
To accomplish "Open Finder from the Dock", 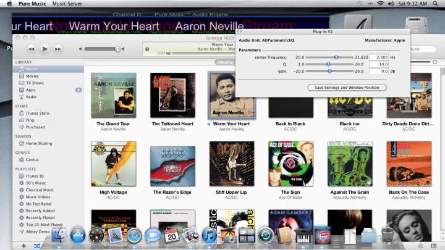I will (x=59, y=236).
